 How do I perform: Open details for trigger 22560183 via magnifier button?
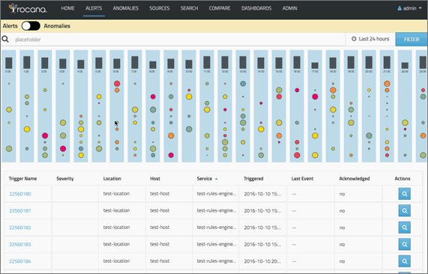(x=405, y=244)
